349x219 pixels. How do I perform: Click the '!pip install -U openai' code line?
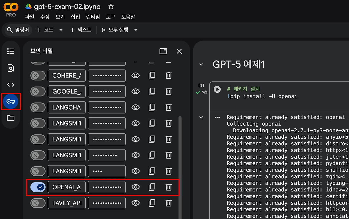click(x=262, y=96)
